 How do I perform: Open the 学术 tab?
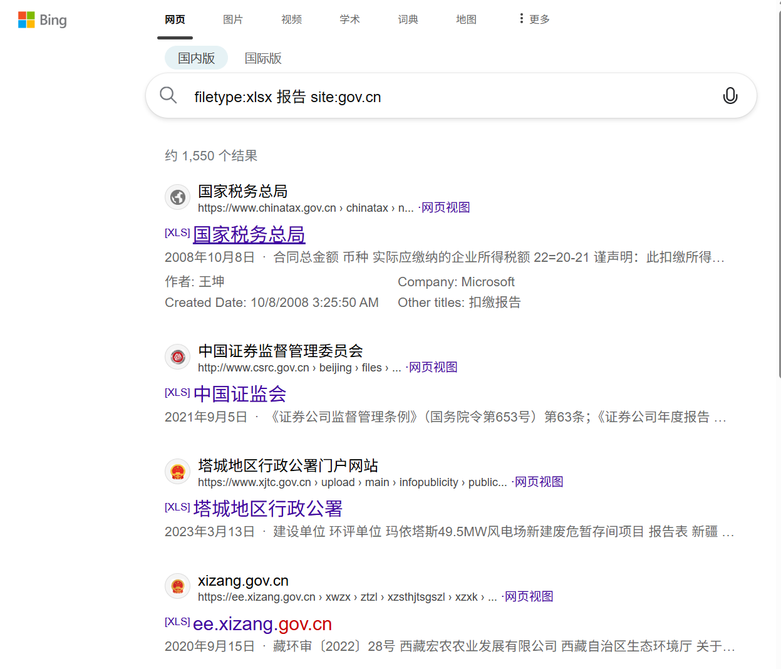pos(349,19)
